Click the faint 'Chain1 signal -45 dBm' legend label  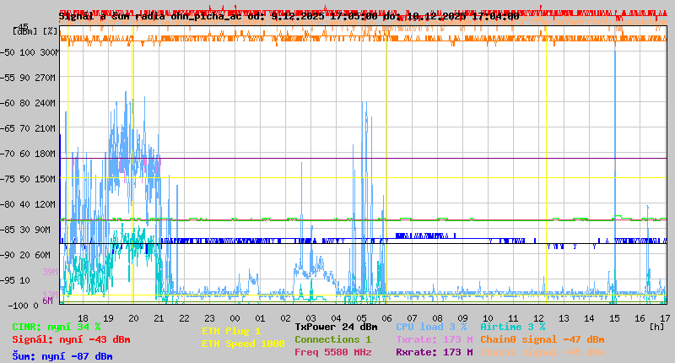click(543, 352)
